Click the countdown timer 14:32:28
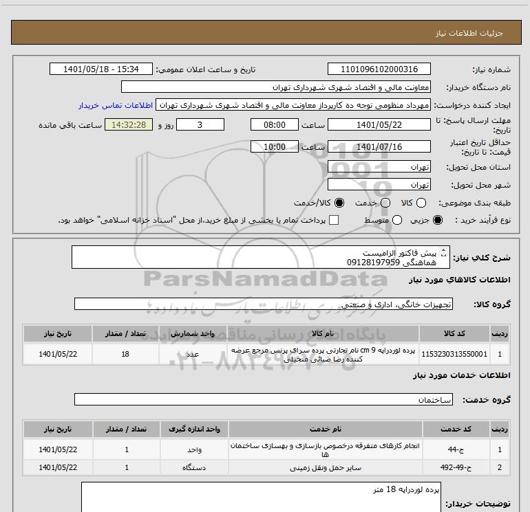The width and height of the screenshot is (530, 512). coord(129,124)
